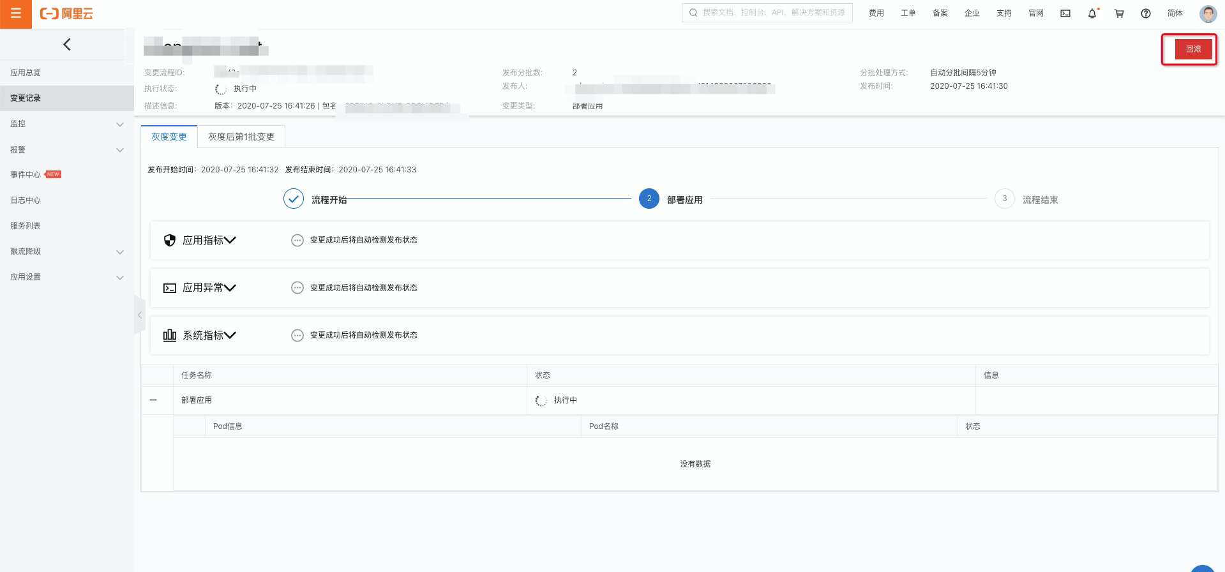Click the search magnifier icon
Screen dimensions: 1225x572
coord(693,13)
